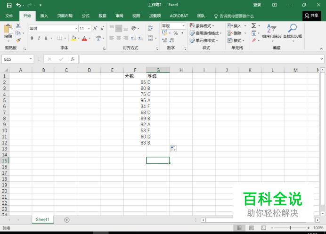Click the Tell me search box
Image resolution: width=326 pixels, height=234 pixels.
click(x=234, y=16)
